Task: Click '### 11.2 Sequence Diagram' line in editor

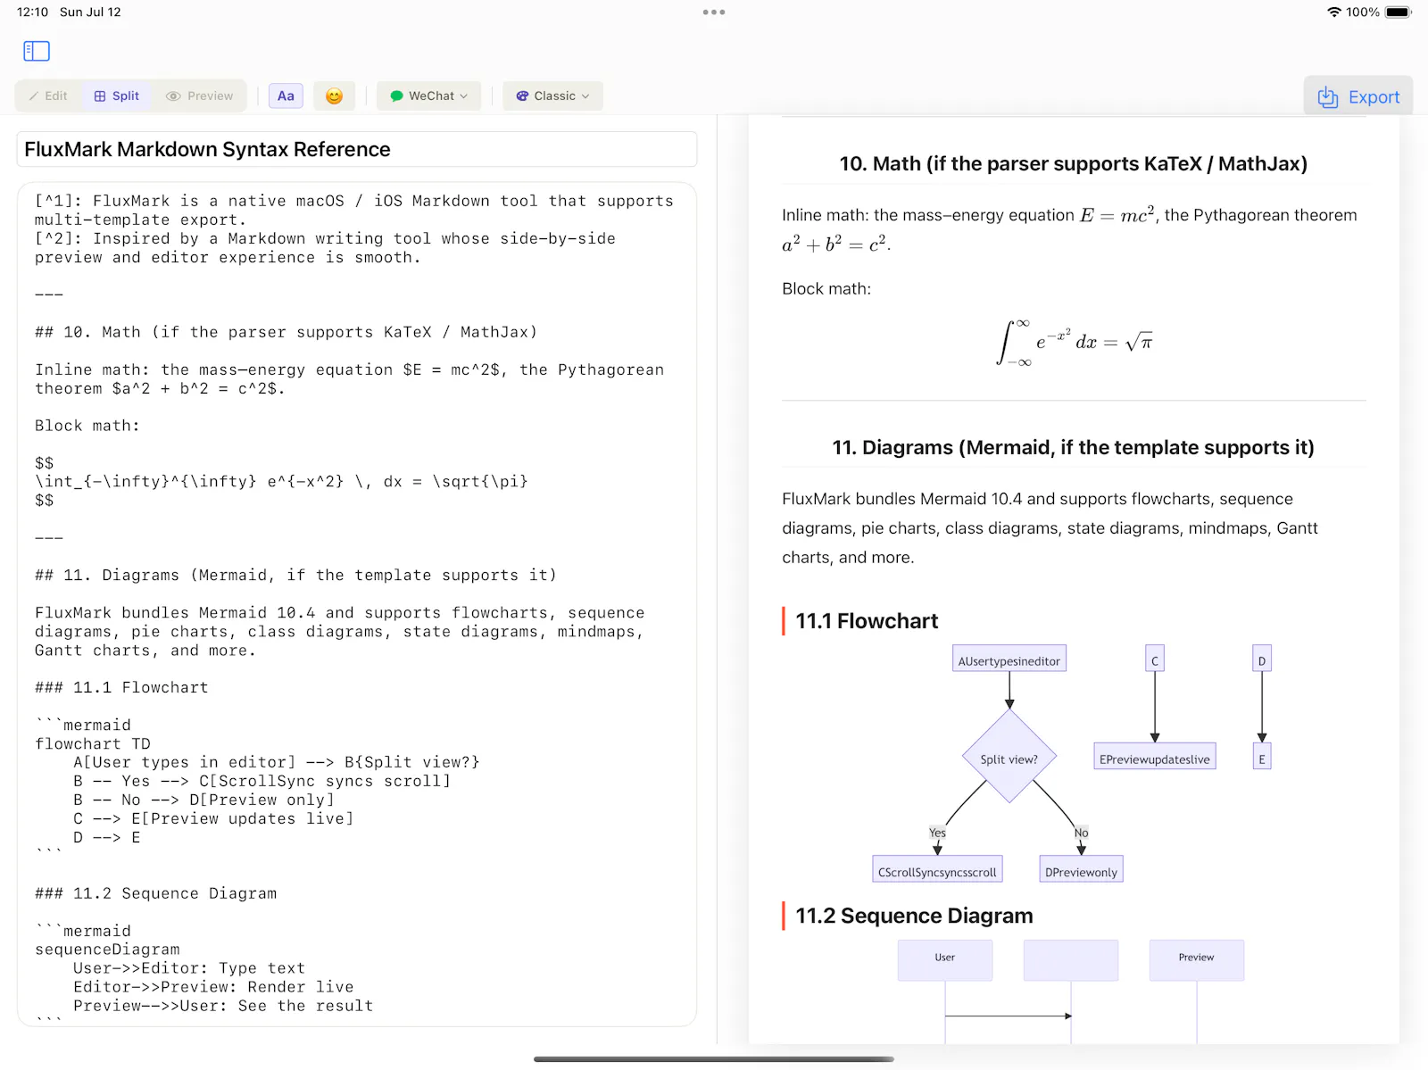Action: (x=156, y=894)
